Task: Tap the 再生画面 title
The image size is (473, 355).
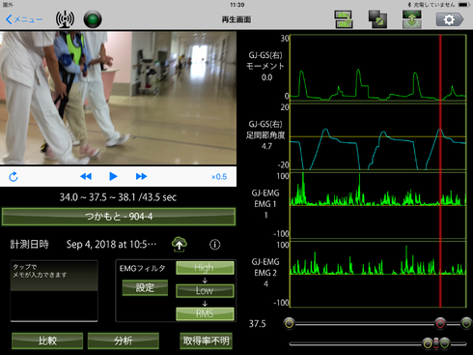Action: coord(236,19)
